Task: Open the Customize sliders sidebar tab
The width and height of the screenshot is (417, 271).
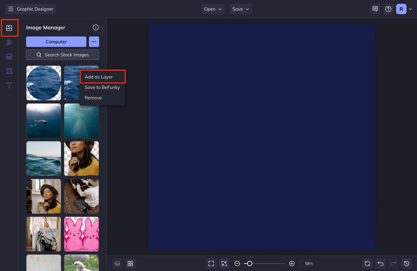Action: pyautogui.click(x=9, y=42)
